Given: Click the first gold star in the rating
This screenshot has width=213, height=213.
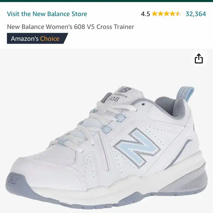Looking at the screenshot, I should pyautogui.click(x=154, y=14).
